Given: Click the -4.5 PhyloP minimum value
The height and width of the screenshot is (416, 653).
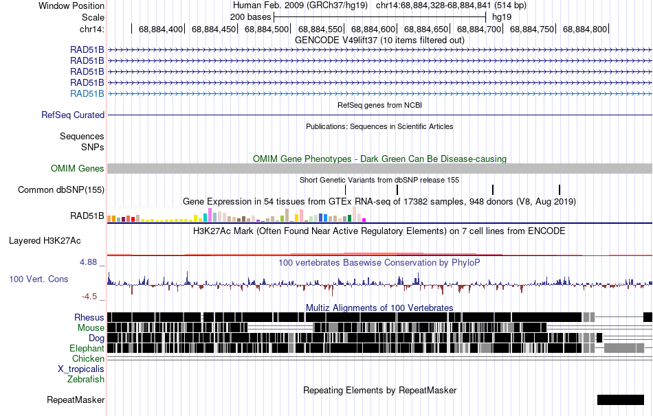Looking at the screenshot, I should (89, 296).
